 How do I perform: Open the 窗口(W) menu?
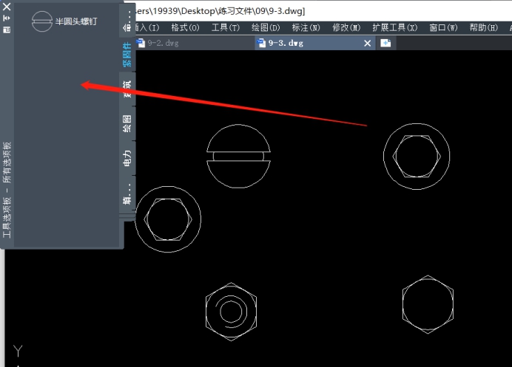point(442,27)
